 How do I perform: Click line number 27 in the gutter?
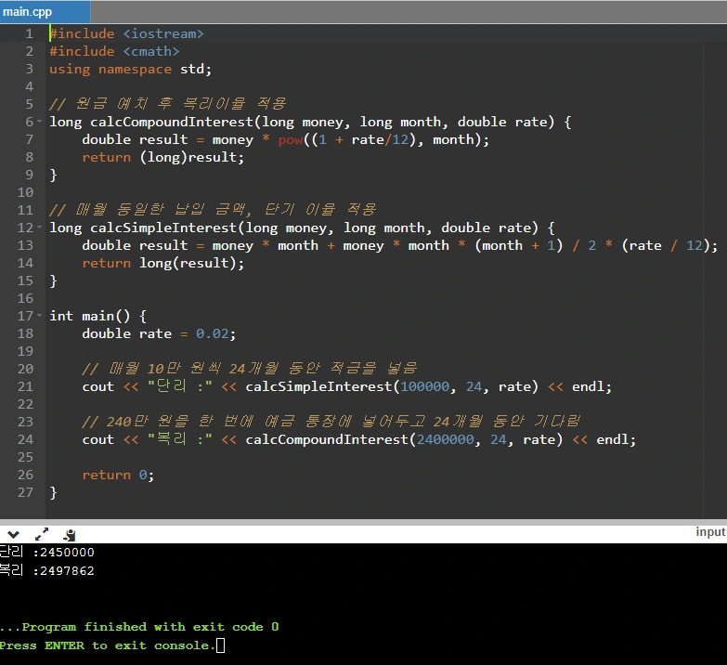point(25,492)
